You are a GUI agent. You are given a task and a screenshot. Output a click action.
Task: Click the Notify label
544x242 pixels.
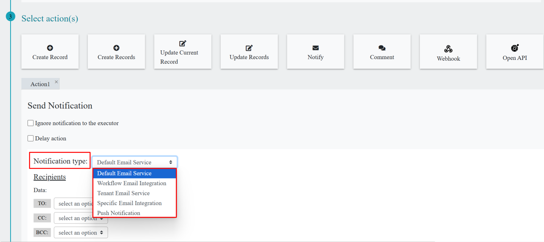[315, 57]
